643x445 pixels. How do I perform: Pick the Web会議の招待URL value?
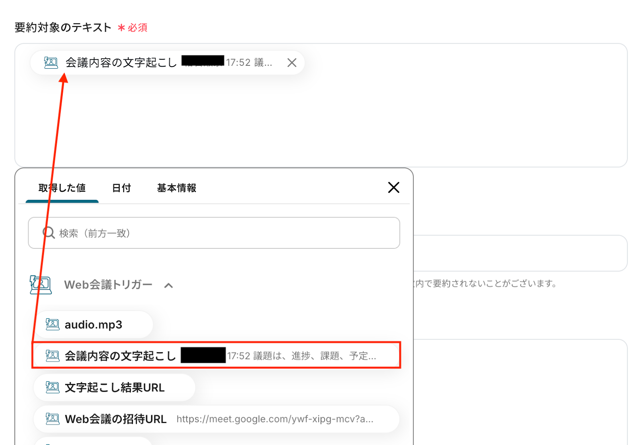click(216, 419)
